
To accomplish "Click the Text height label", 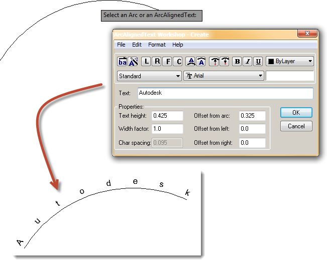I will click(x=133, y=116).
